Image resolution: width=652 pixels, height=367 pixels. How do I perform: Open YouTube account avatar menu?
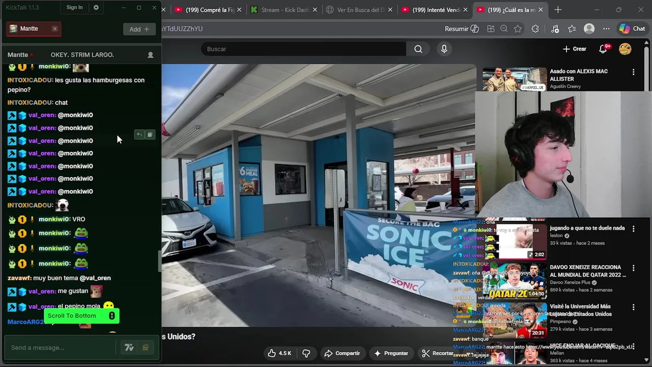[x=625, y=49]
